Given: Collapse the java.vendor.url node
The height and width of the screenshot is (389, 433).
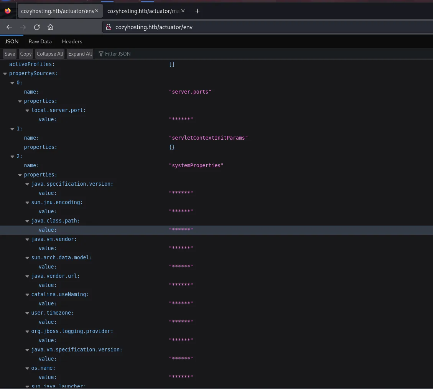Looking at the screenshot, I should point(27,276).
